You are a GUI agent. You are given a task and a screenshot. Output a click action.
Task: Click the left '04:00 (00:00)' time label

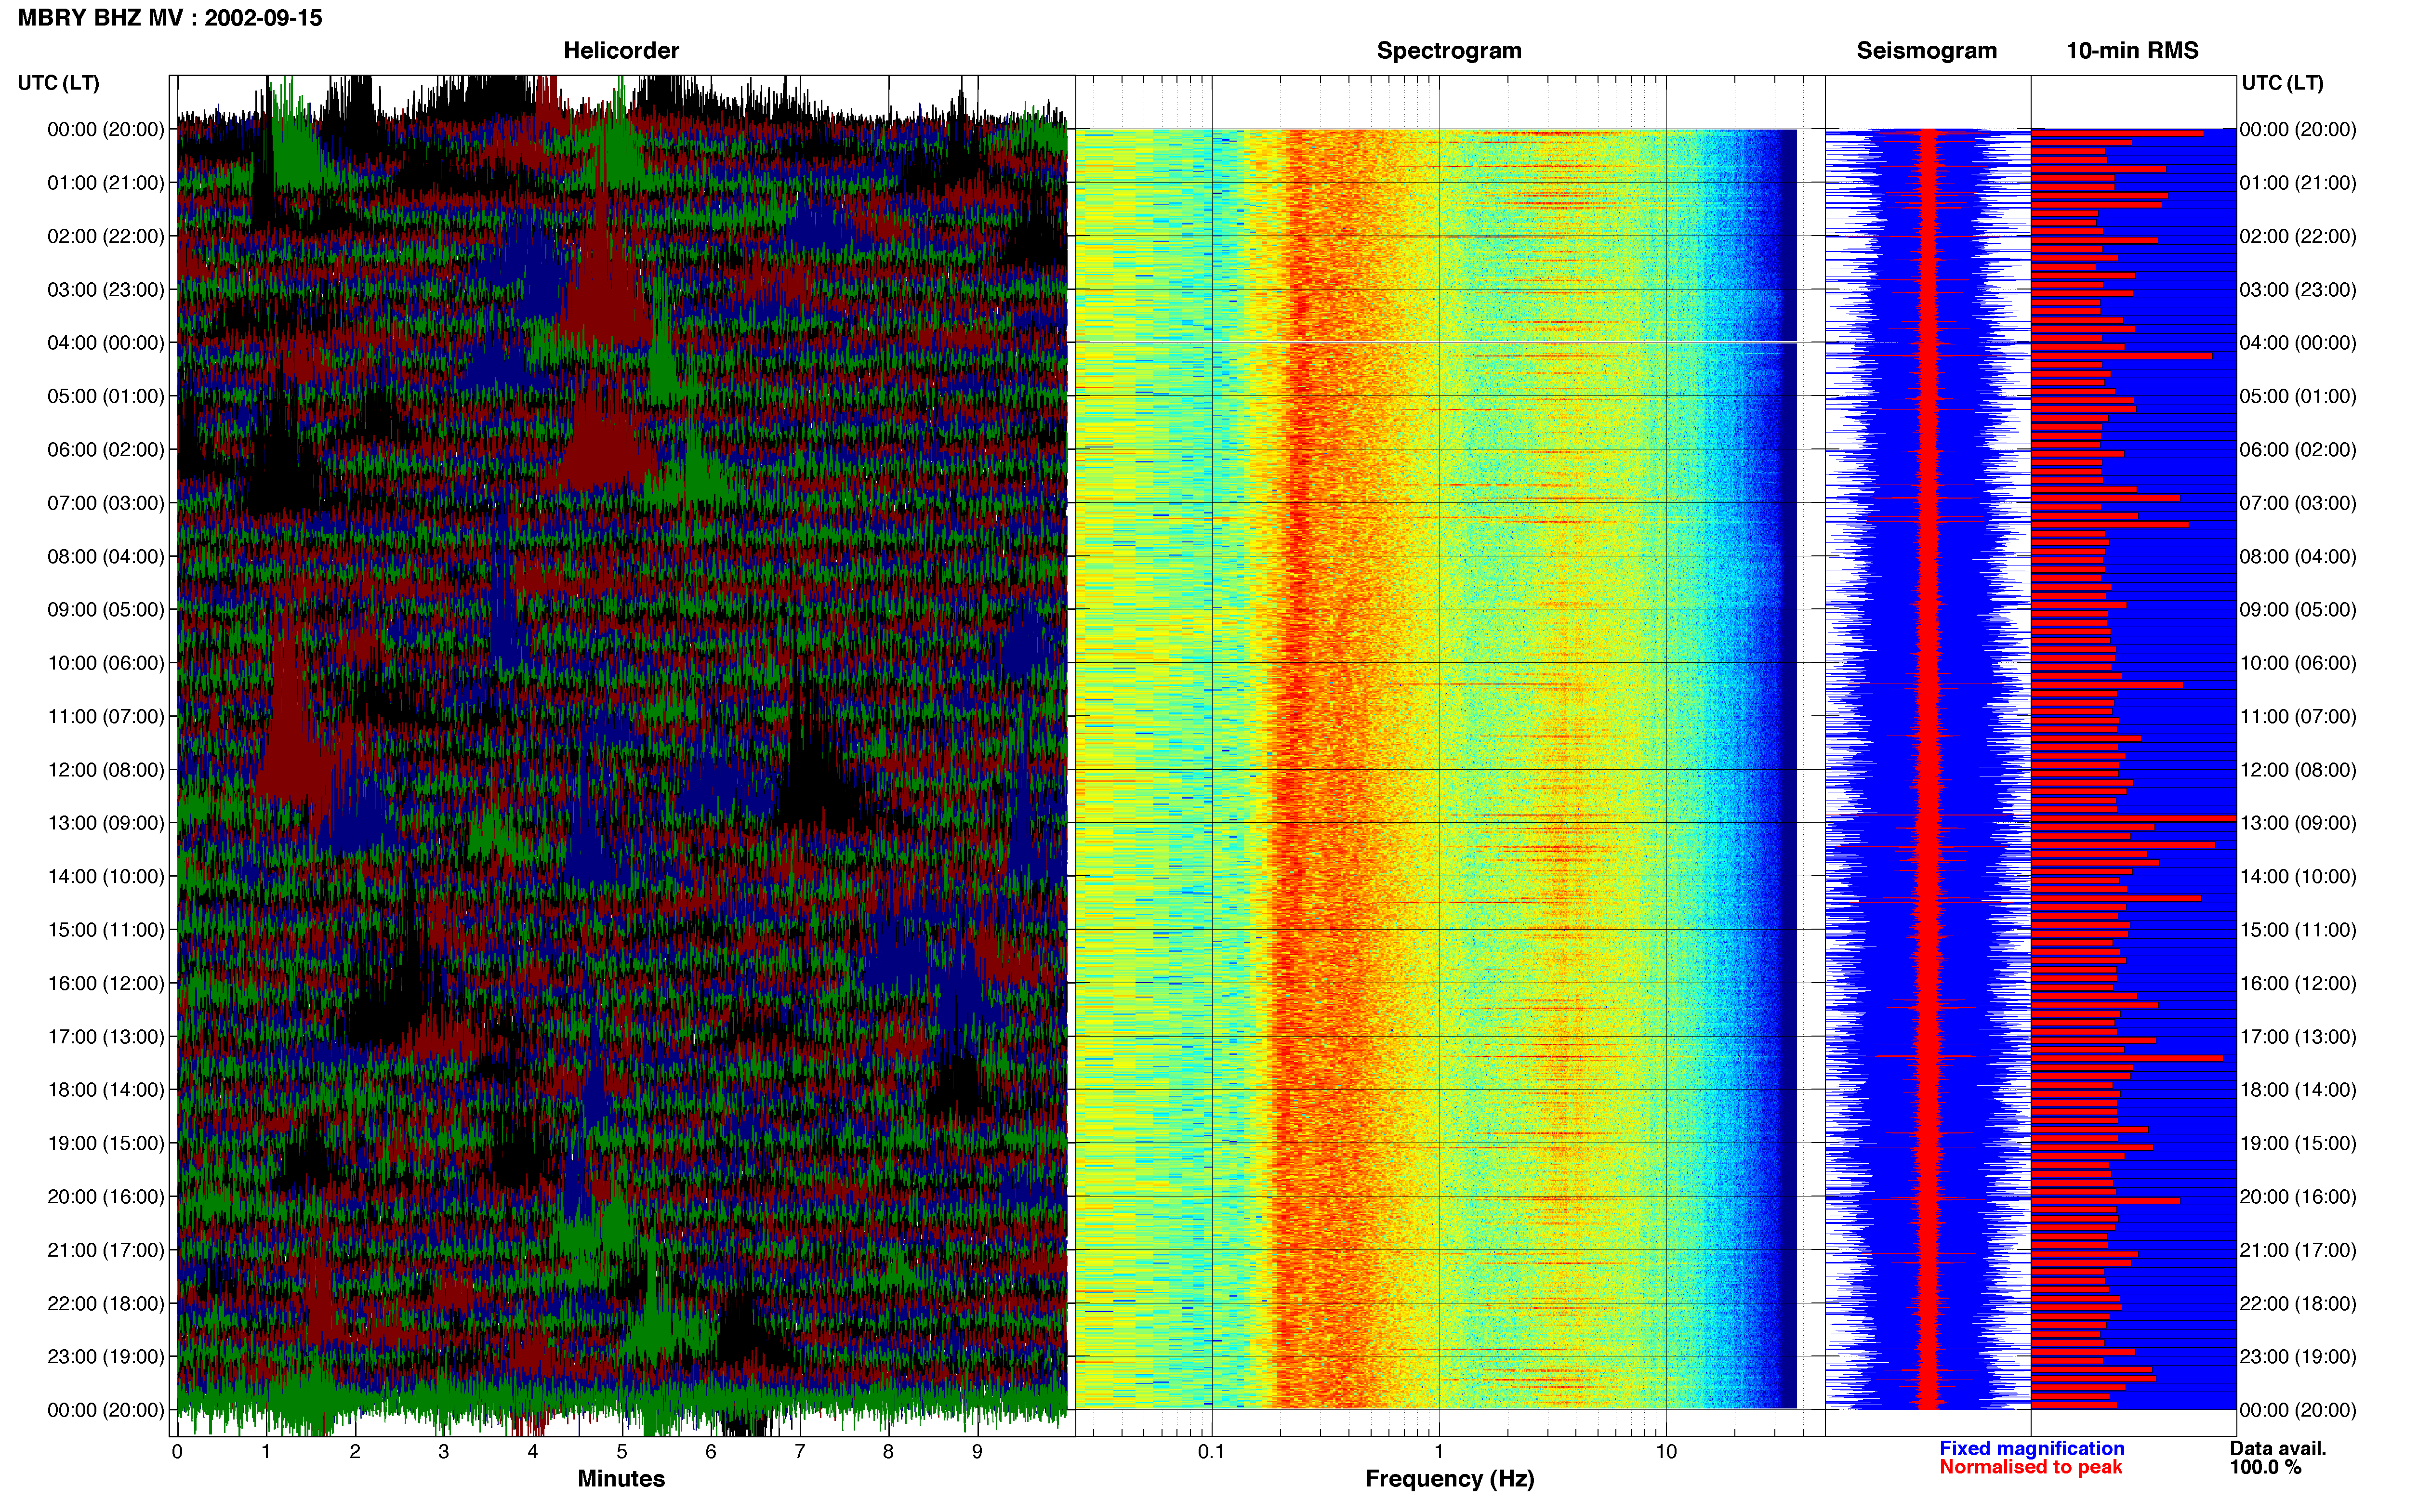tap(106, 343)
